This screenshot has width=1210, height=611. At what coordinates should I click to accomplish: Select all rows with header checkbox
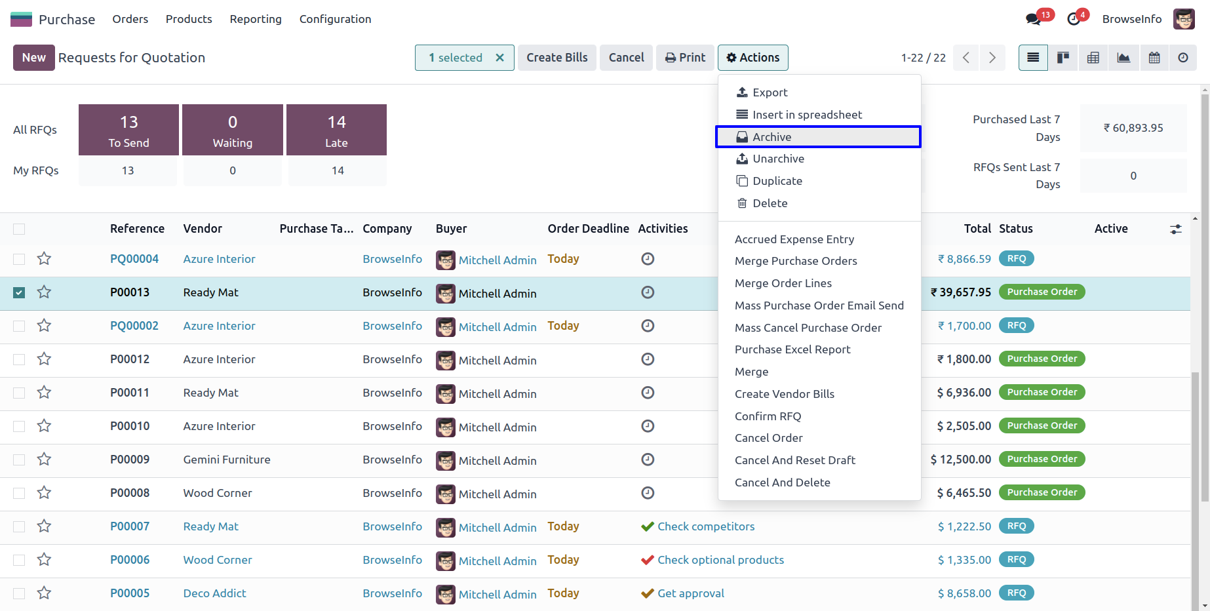[19, 229]
